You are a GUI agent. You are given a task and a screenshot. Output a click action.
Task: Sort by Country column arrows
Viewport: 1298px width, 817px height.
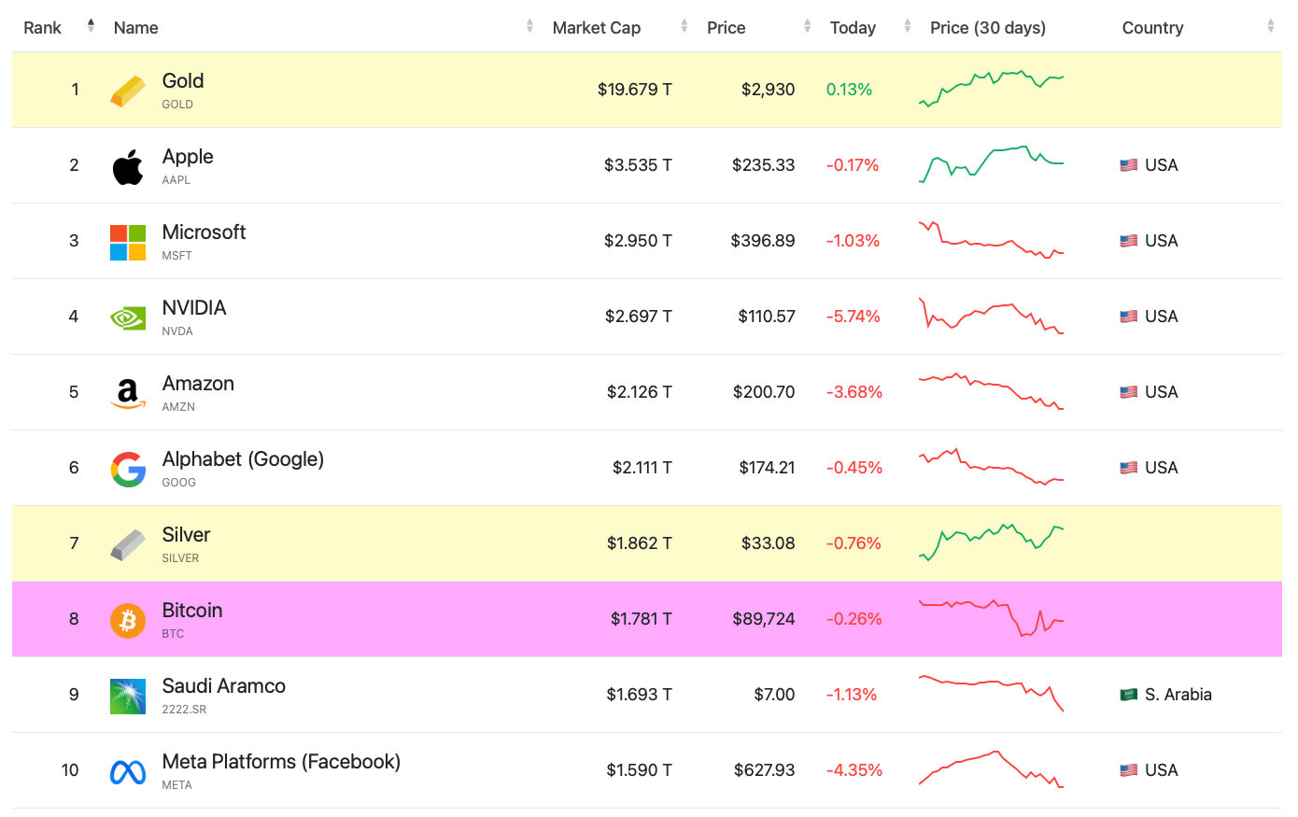[x=1270, y=26]
